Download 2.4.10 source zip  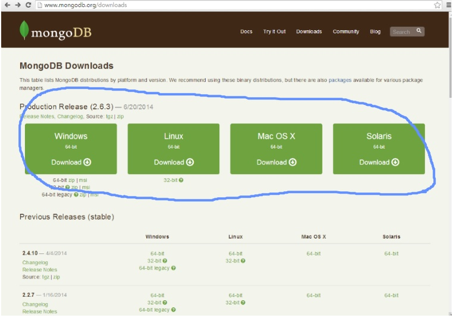click(x=56, y=277)
